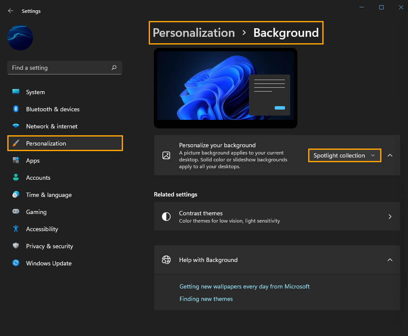Go to Accessibility settings
The image size is (408, 336).
(65, 229)
